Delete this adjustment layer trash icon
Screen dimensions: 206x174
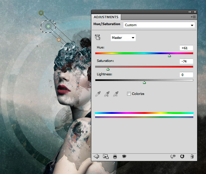click(x=192, y=156)
